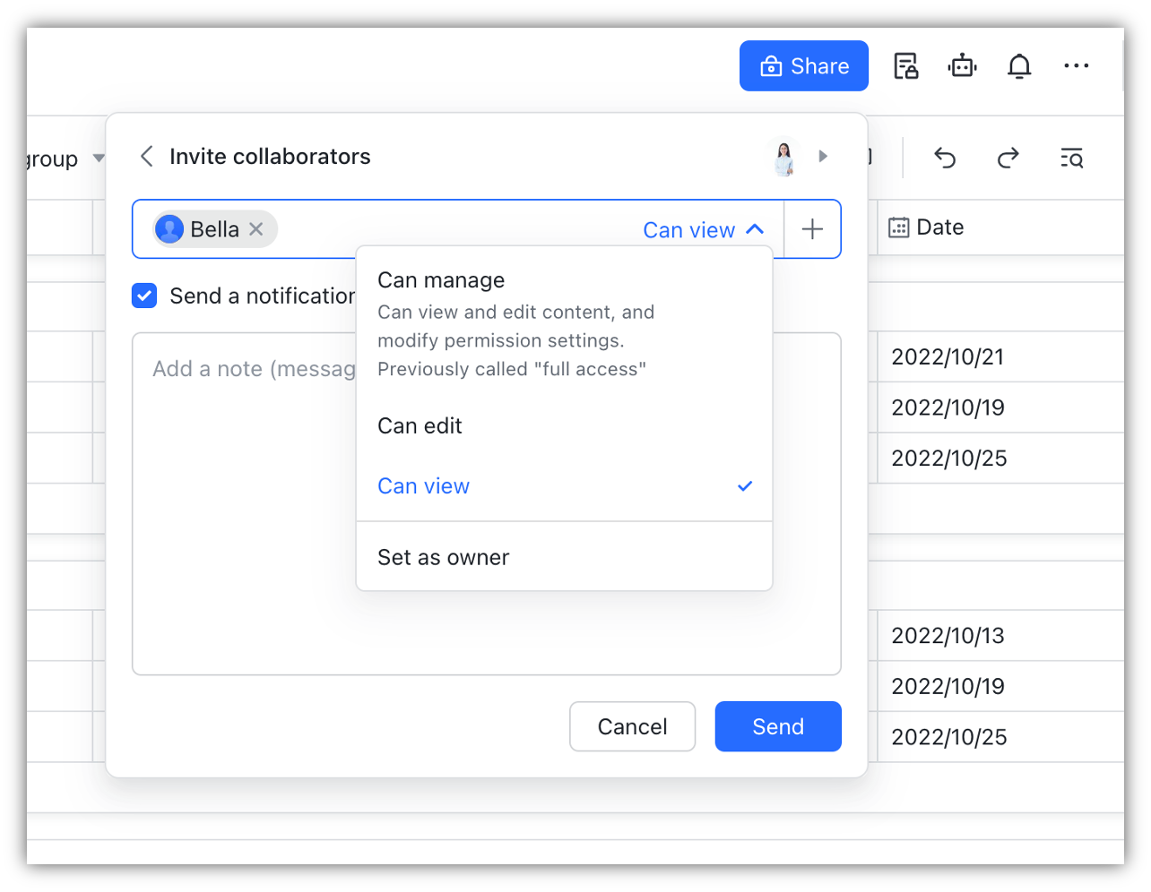Open the more options ellipsis menu
The width and height of the screenshot is (1151, 892).
(1076, 65)
